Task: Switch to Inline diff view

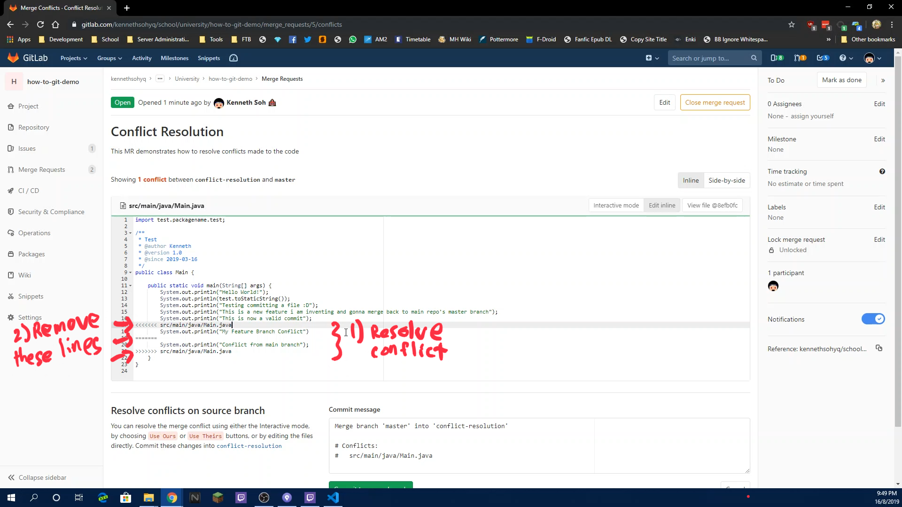Action: (x=691, y=180)
